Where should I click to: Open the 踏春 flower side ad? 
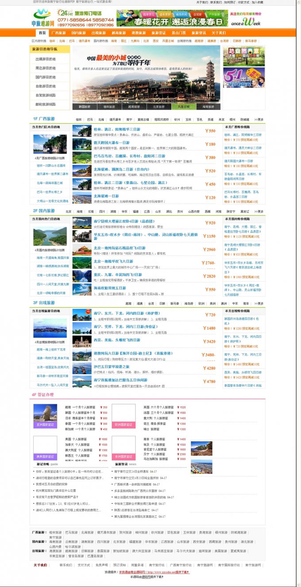coord(244,56)
